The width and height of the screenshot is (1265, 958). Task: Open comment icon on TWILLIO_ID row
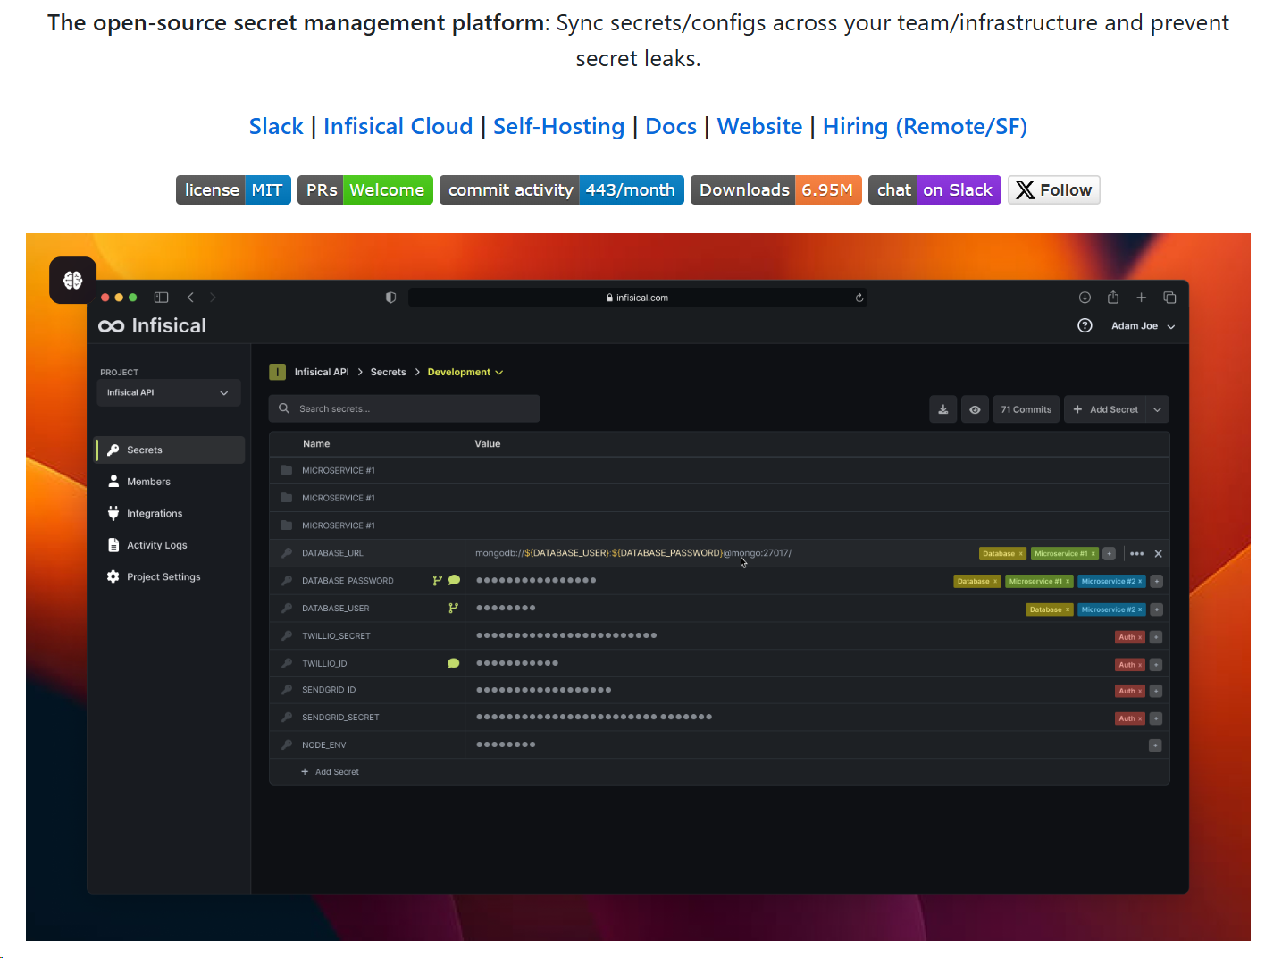pyautogui.click(x=453, y=663)
